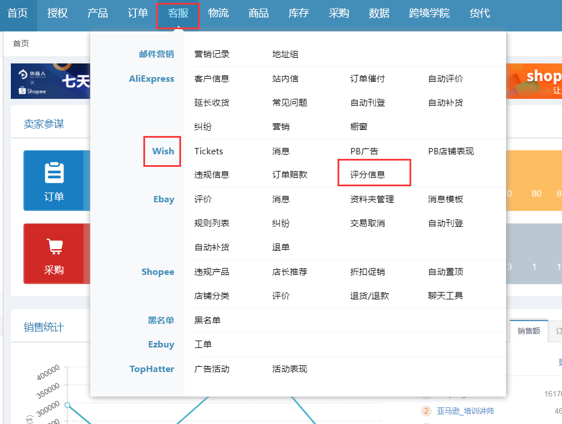Open 营销 in the AliExpress section
Image resolution: width=562 pixels, height=424 pixels.
pos(280,127)
